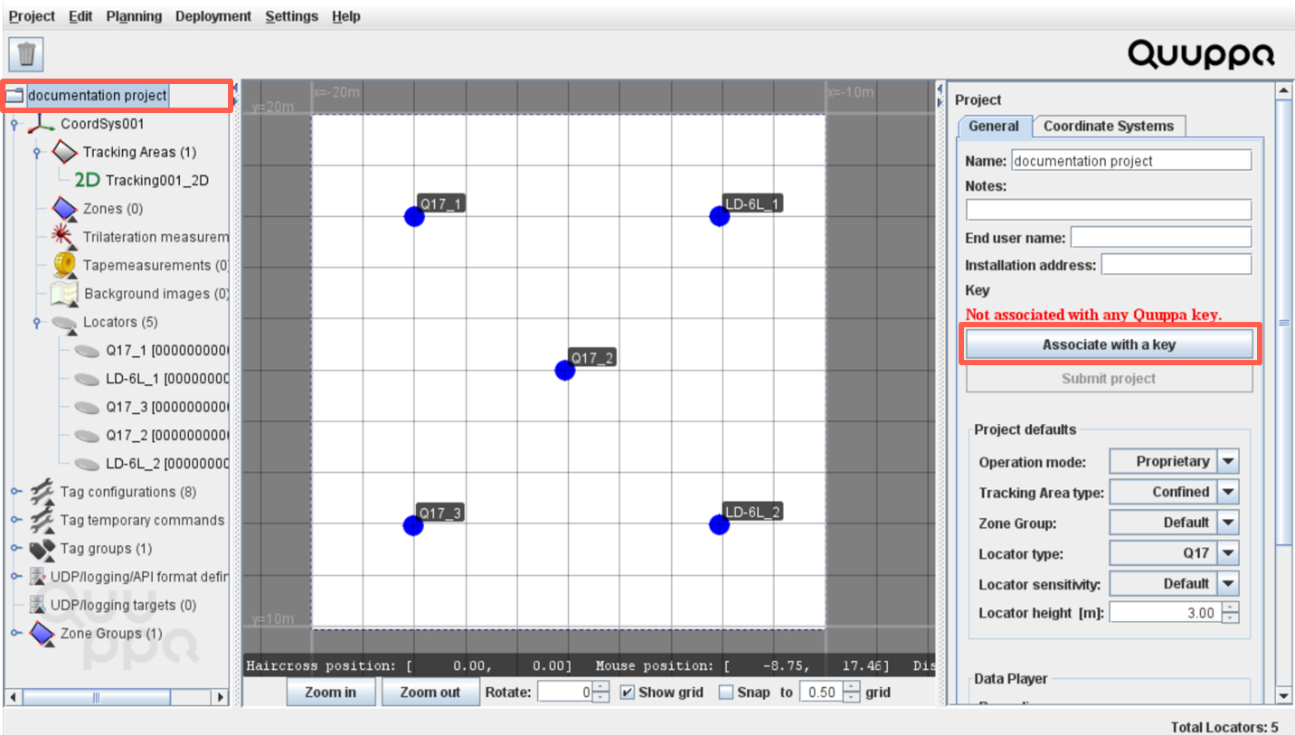This screenshot has width=1295, height=735.
Task: Open the Zone Group dropdown
Action: click(x=1228, y=523)
